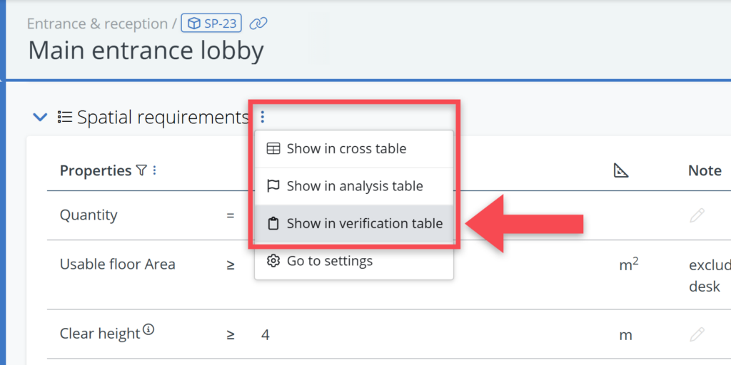The height and width of the screenshot is (365, 731).
Task: Click the unit ruler icon column header
Action: 621,170
